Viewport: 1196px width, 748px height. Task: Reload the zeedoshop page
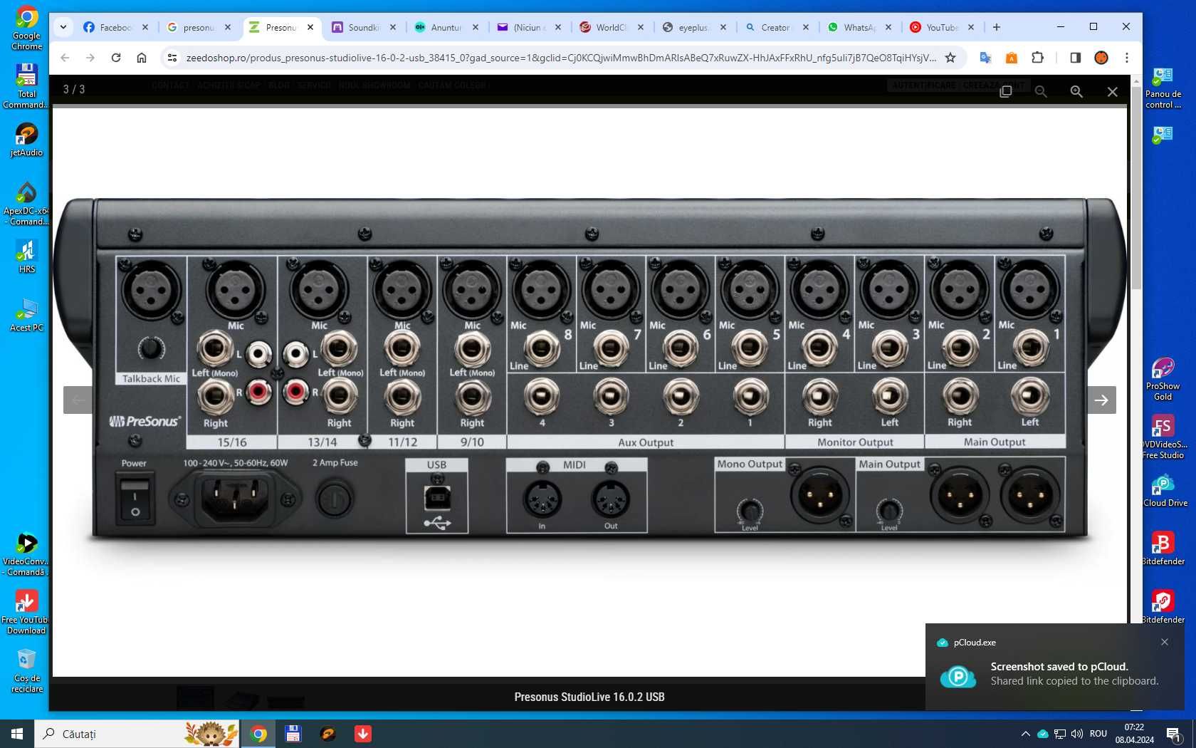[x=116, y=58]
